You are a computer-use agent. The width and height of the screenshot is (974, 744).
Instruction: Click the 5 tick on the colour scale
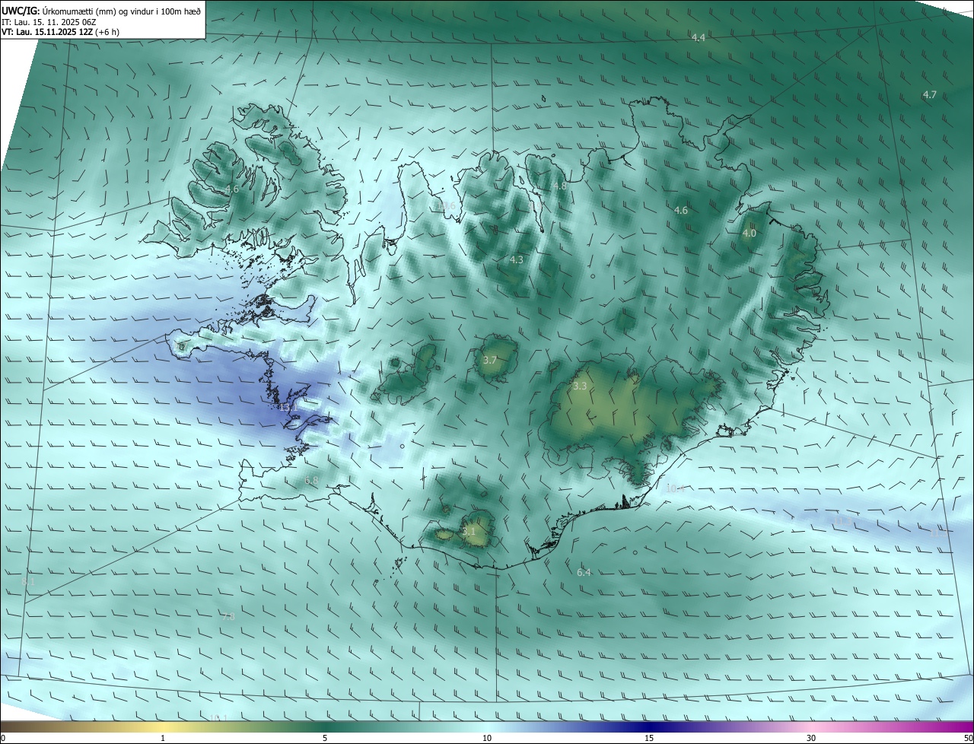[x=325, y=738]
